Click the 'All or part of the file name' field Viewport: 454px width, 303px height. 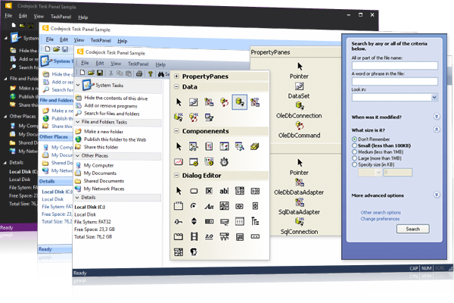[394, 66]
